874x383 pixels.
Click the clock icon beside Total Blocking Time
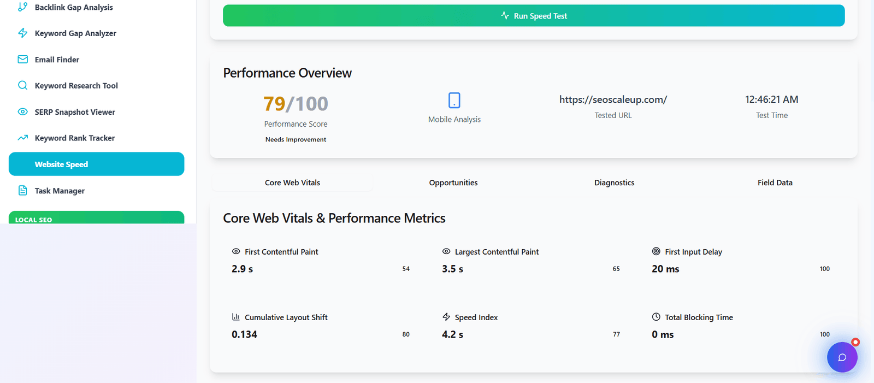coord(656,317)
